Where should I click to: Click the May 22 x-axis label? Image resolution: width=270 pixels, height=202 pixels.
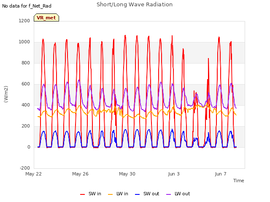[x=33, y=174]
